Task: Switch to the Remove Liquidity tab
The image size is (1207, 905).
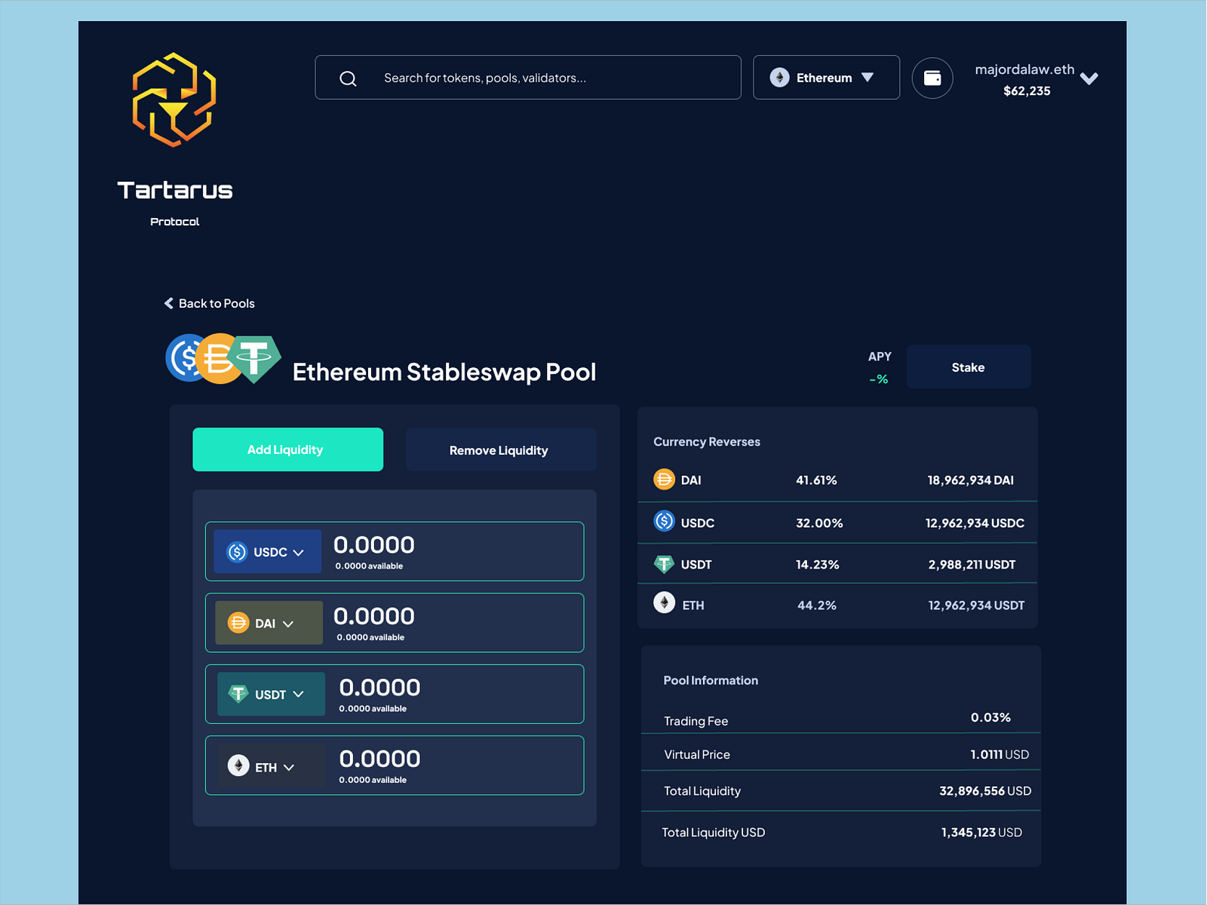Action: 500,449
